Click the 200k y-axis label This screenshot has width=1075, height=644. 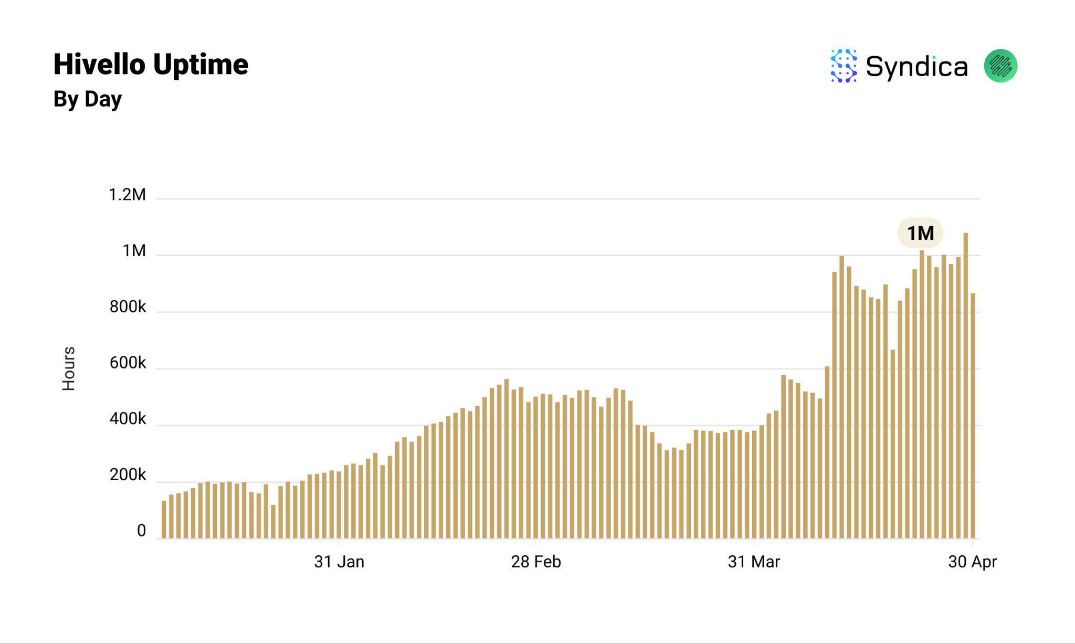click(128, 475)
